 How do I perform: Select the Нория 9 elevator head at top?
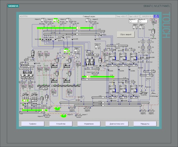[x=44, y=20]
